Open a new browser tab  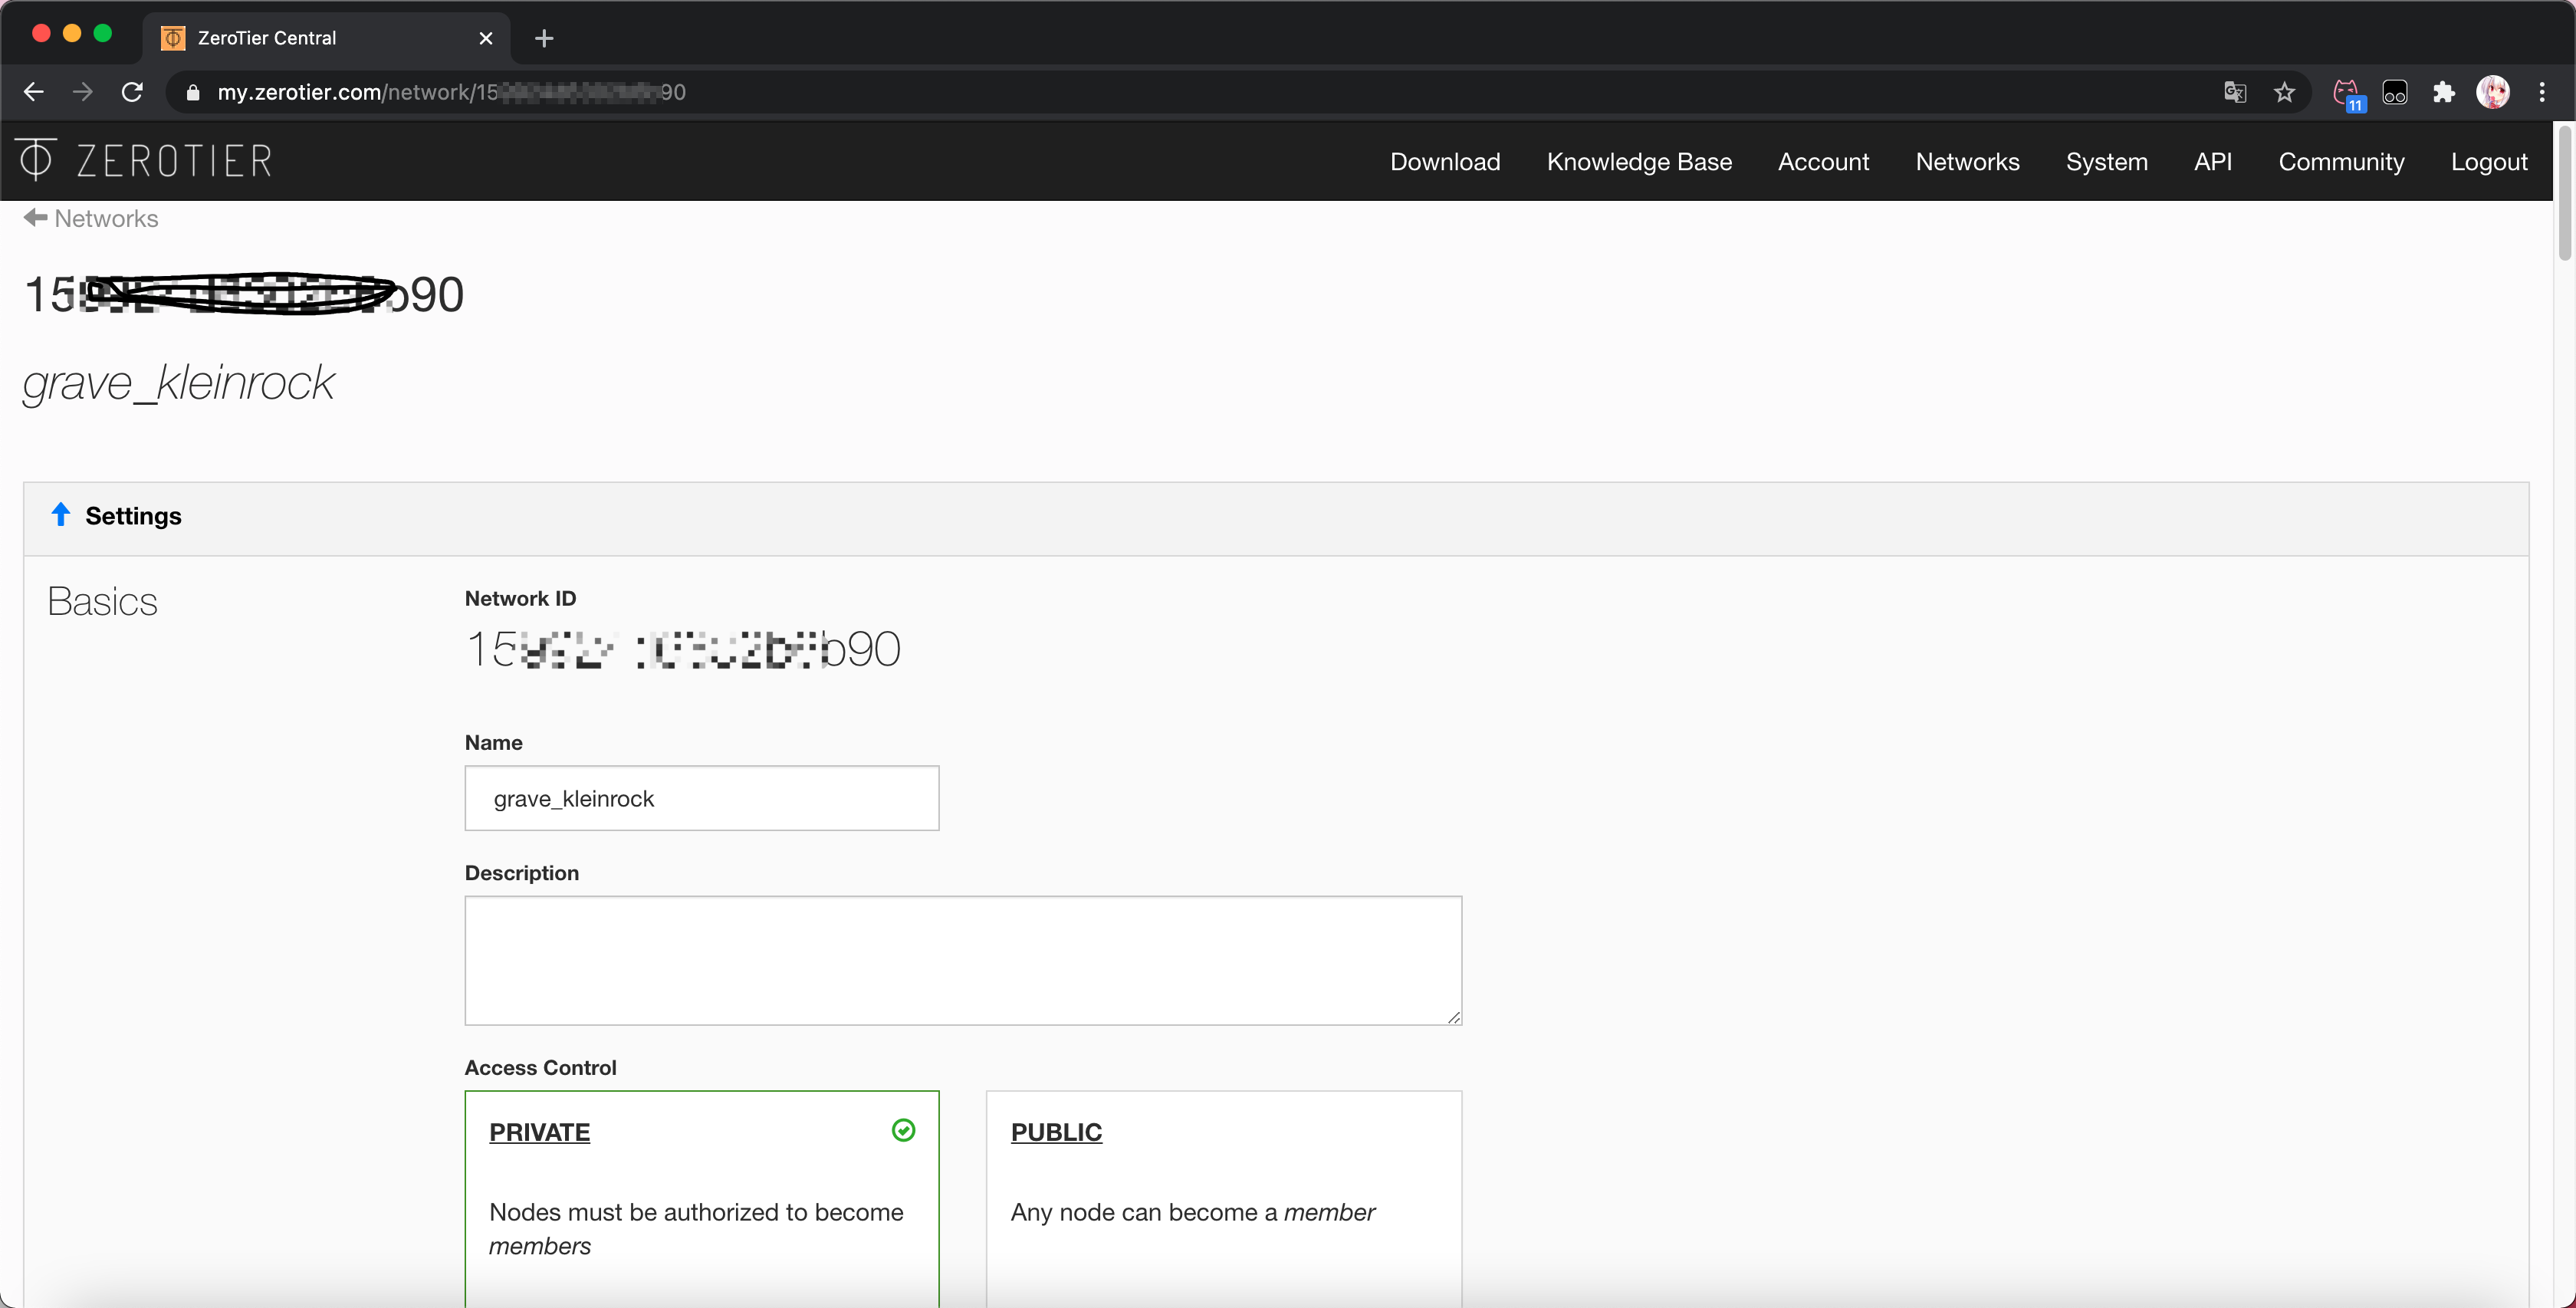point(544,38)
